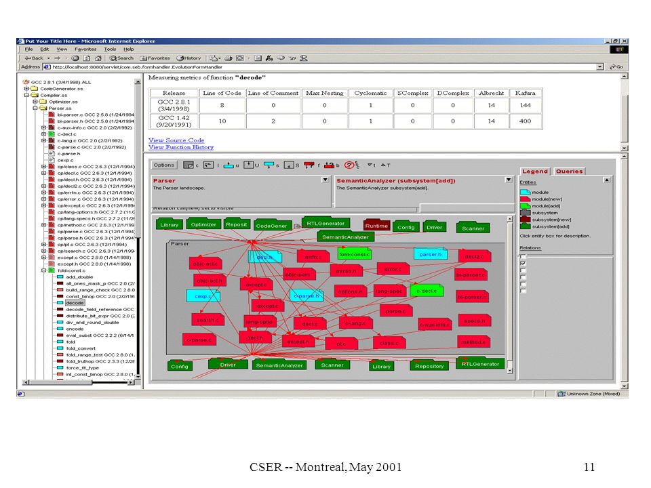
Task: Click the cyan module legend swatch
Action: (525, 192)
